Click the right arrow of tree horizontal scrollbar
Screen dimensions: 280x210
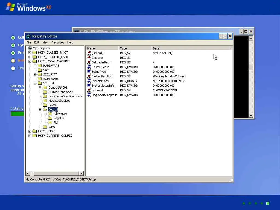click(81, 173)
